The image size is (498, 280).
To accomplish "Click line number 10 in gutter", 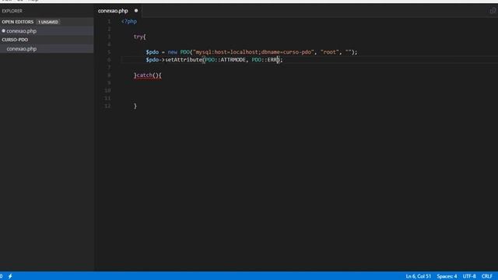I will point(107,90).
